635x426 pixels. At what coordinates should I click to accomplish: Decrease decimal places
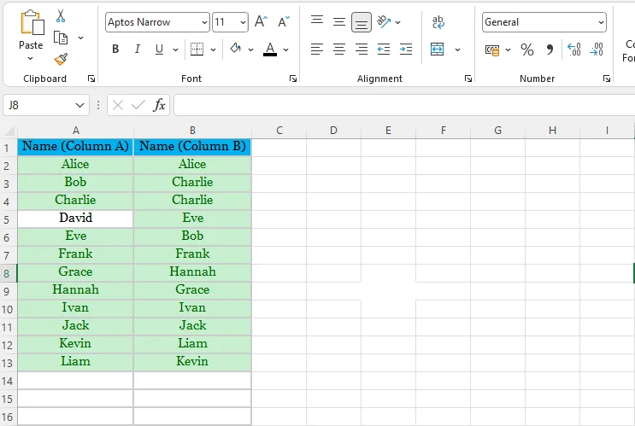[597, 50]
